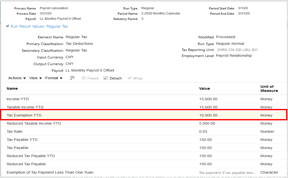Click the Element Name value Regular Tax
288x178 pixels.
click(77, 37)
